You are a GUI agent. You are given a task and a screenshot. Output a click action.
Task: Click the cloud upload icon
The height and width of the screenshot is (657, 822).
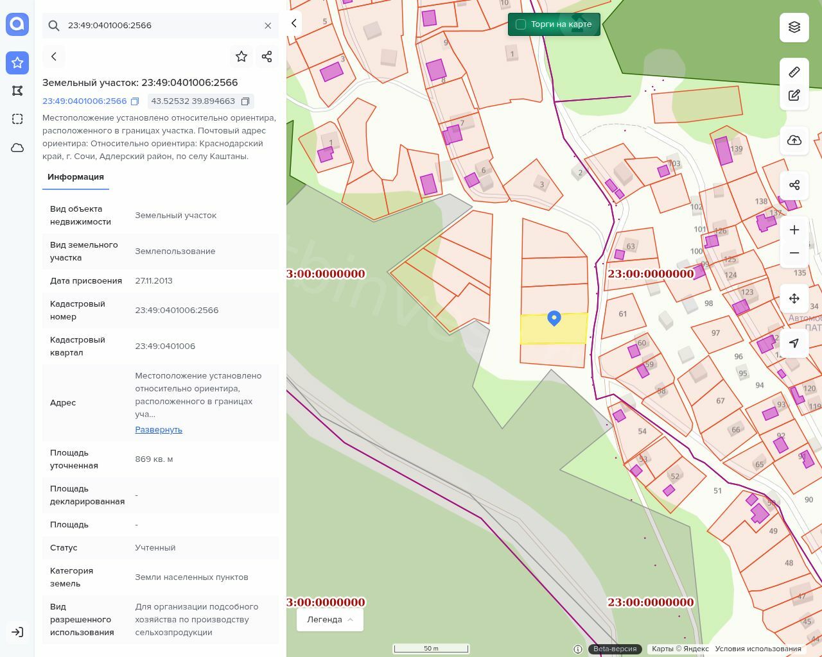click(794, 141)
